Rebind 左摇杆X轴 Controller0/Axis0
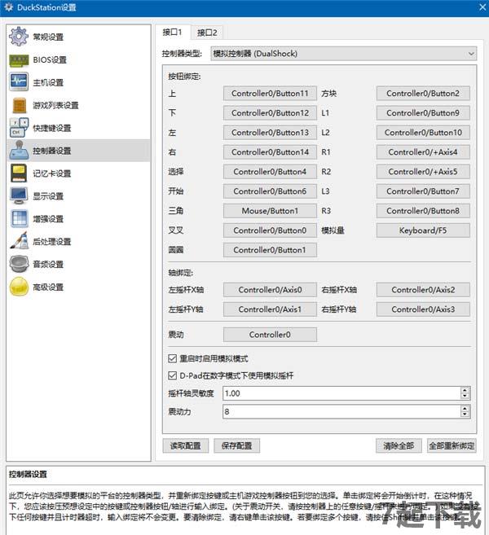Screen dimensions: 489x535 pos(270,290)
